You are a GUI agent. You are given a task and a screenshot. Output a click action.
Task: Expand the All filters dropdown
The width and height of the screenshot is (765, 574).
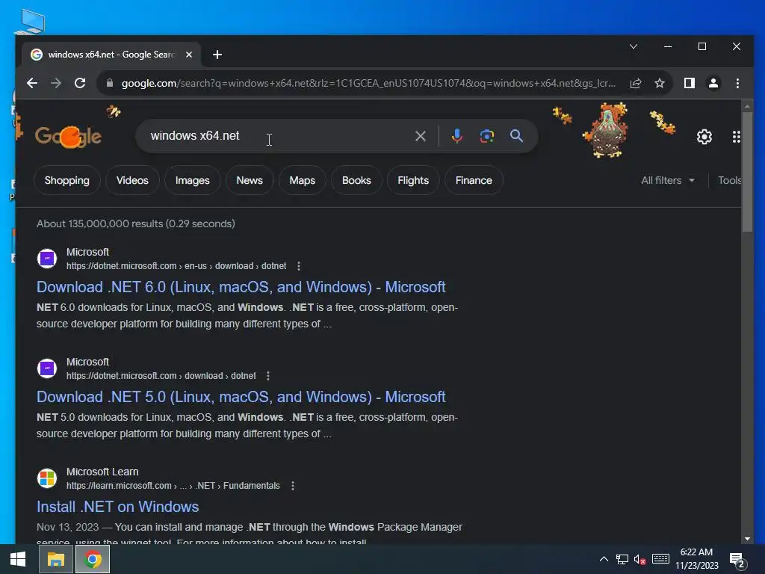(x=667, y=181)
